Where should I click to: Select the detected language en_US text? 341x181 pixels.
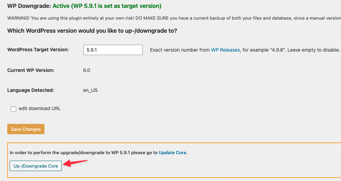pyautogui.click(x=90, y=90)
